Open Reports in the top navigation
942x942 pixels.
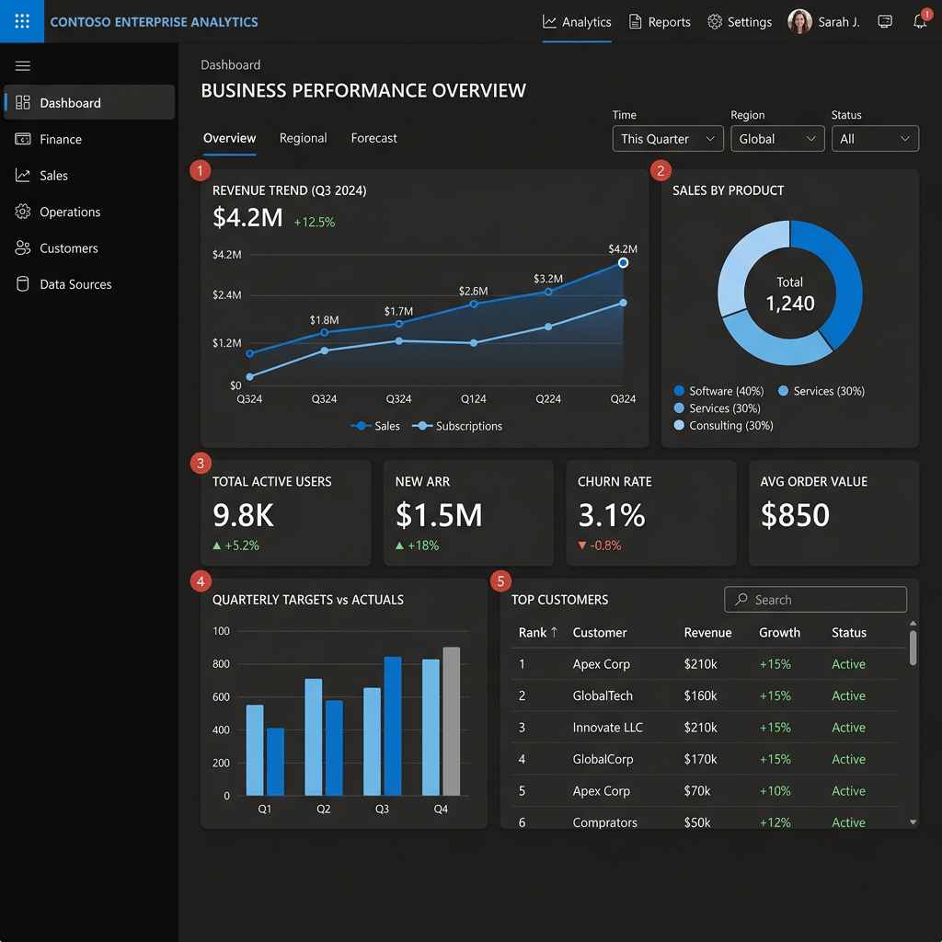[x=660, y=22]
